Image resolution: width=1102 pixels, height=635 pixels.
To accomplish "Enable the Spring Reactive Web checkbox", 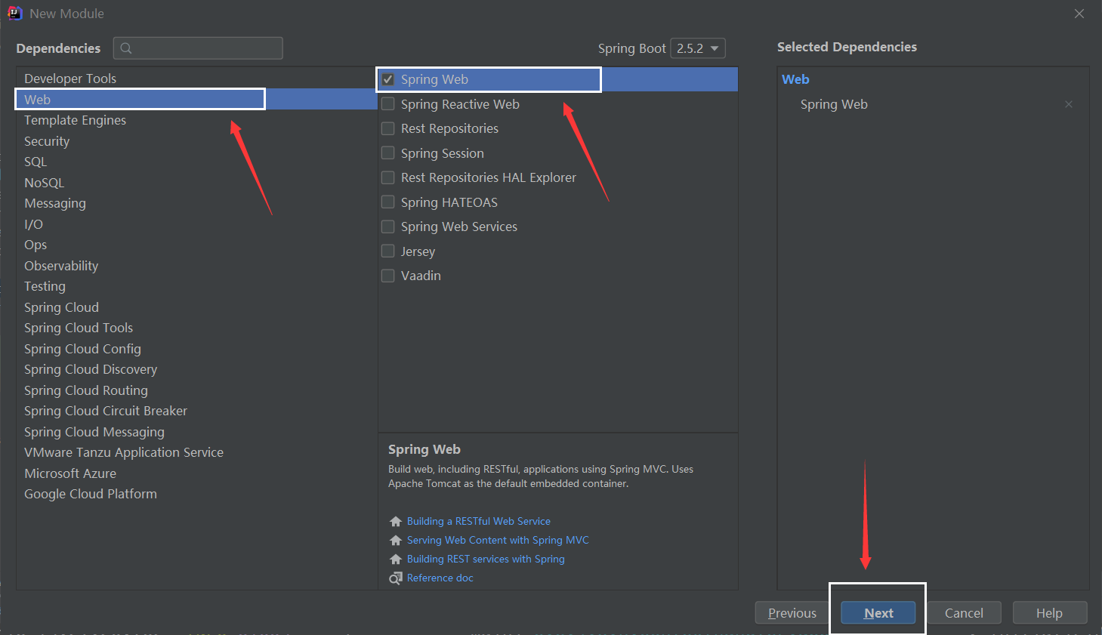I will point(388,104).
